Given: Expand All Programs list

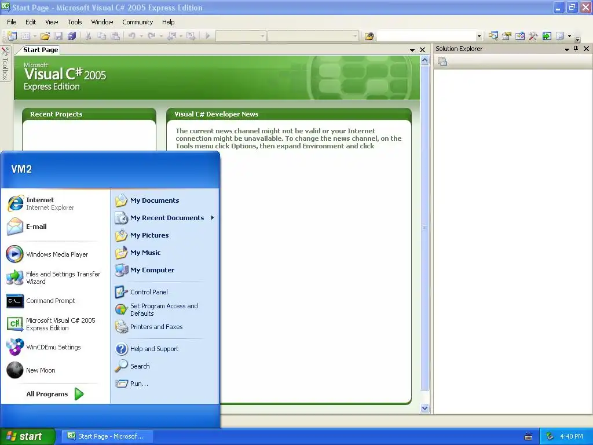Looking at the screenshot, I should coord(55,394).
